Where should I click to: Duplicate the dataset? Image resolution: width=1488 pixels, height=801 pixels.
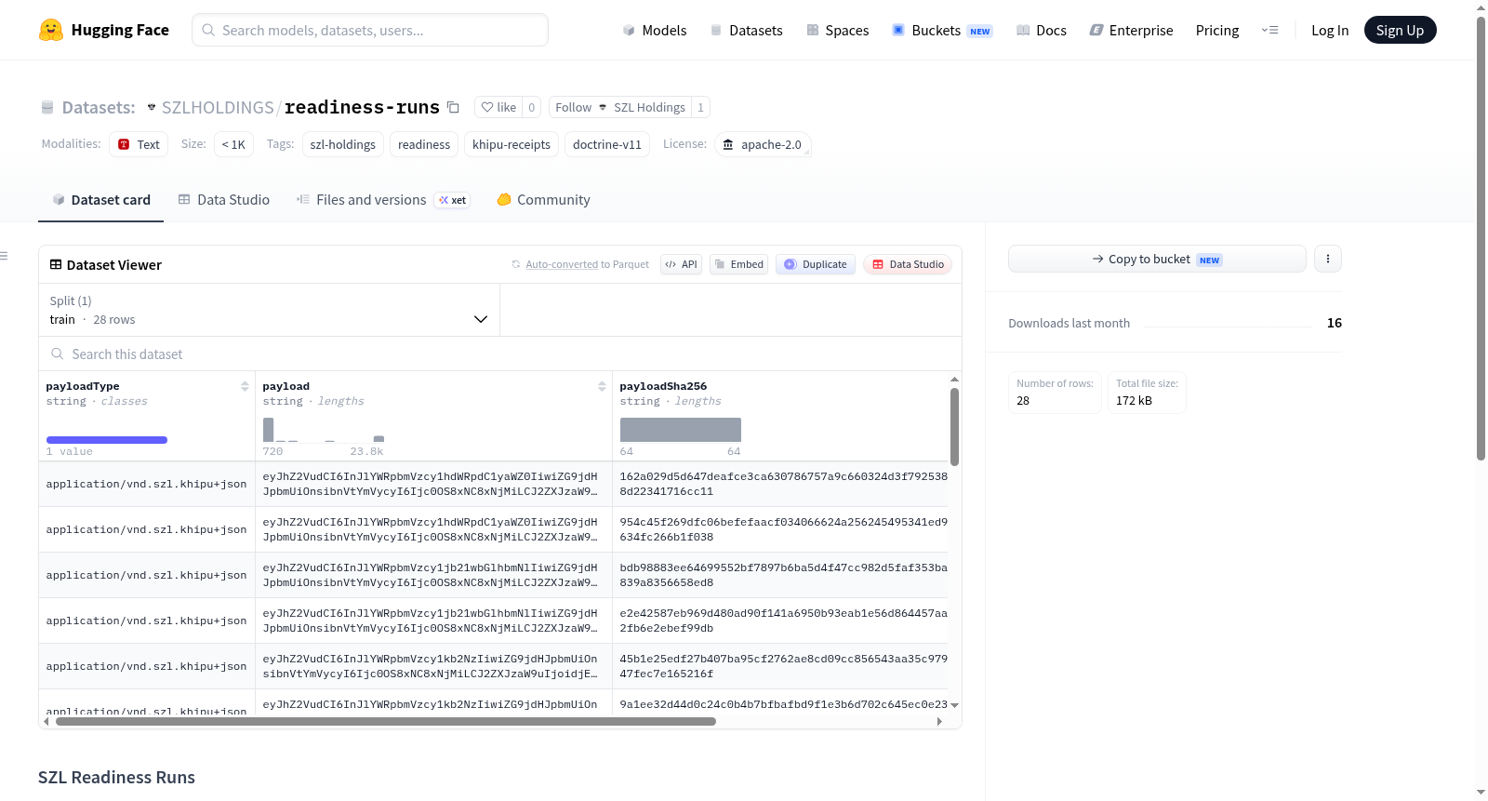pyautogui.click(x=815, y=264)
